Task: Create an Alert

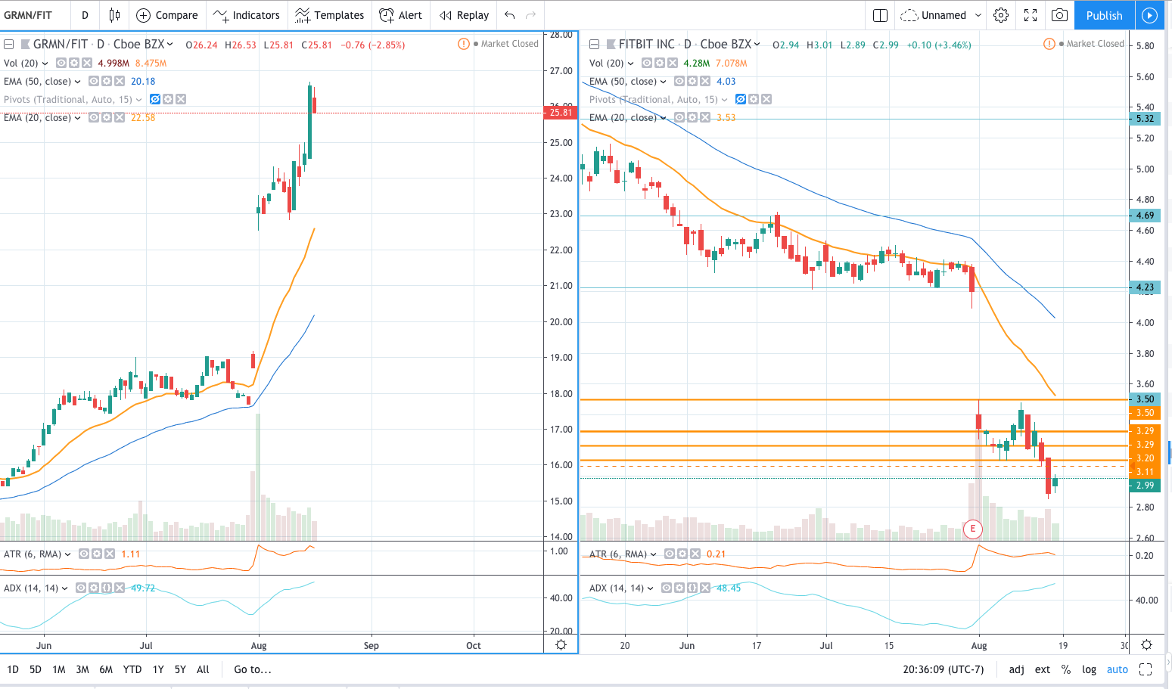Action: pos(401,15)
